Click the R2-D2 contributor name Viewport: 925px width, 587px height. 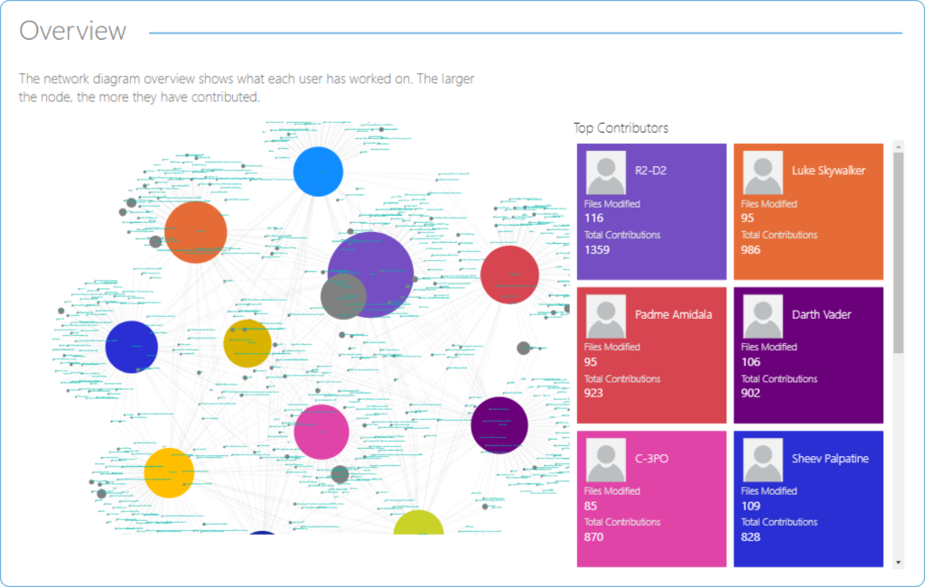pos(650,171)
